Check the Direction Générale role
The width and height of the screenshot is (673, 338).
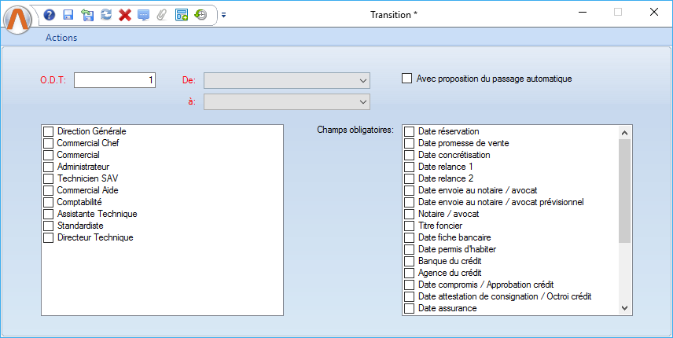click(49, 132)
